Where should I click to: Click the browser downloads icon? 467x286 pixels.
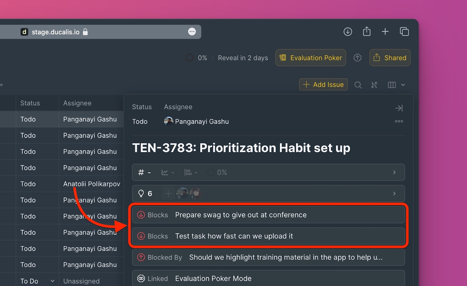[348, 31]
